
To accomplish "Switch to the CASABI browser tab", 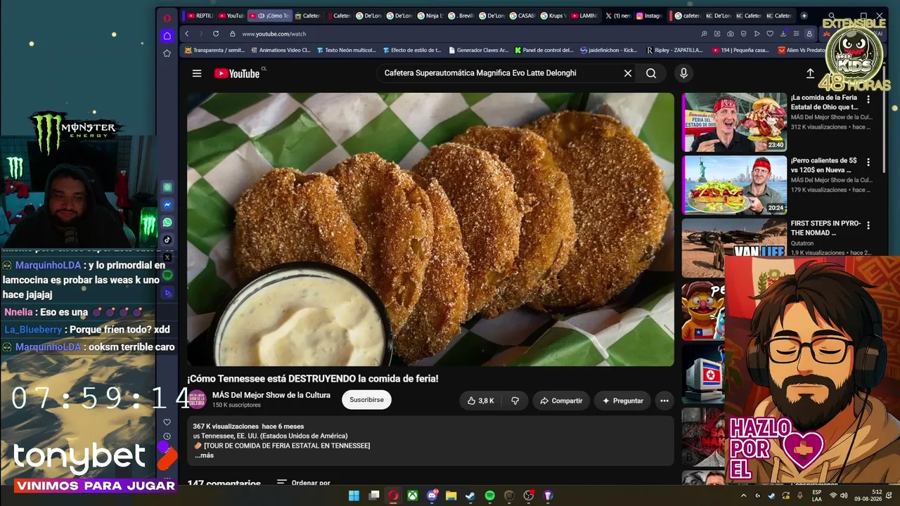I will 523,15.
